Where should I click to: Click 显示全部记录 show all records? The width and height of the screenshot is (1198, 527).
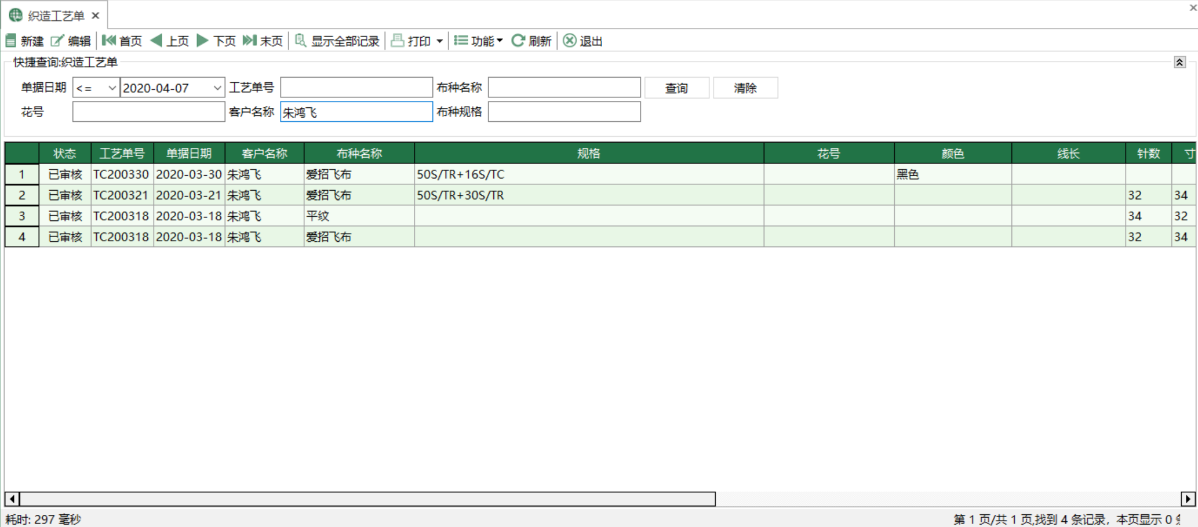point(337,41)
